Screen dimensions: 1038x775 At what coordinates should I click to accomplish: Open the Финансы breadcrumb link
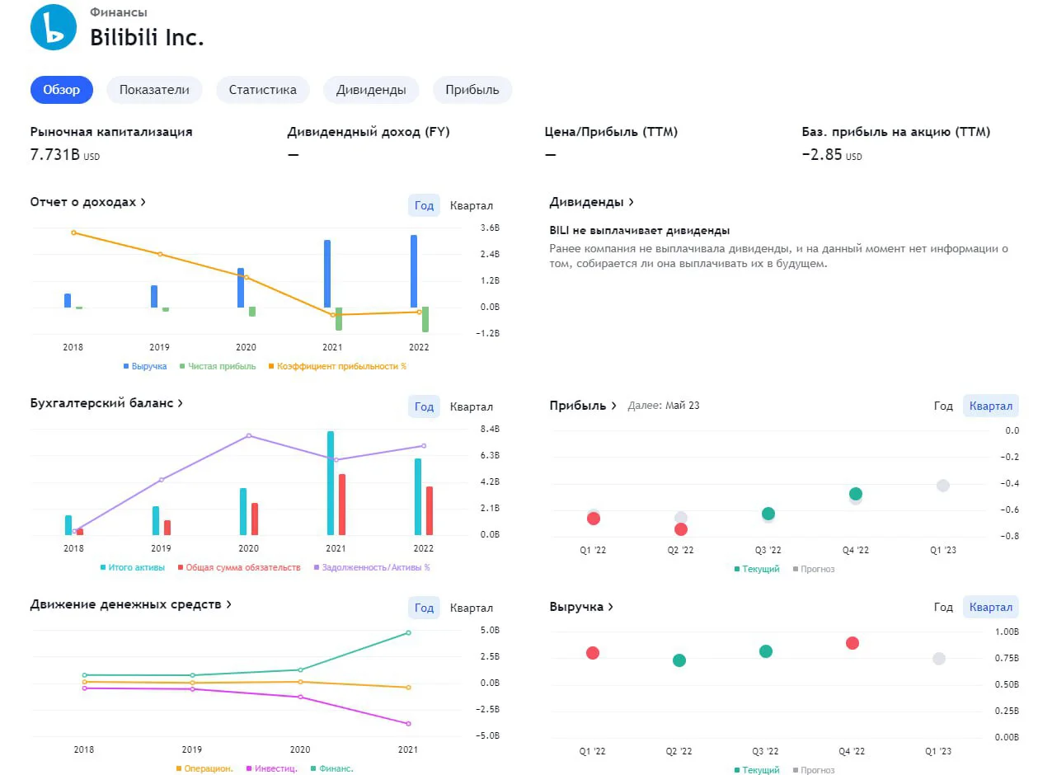coord(119,12)
